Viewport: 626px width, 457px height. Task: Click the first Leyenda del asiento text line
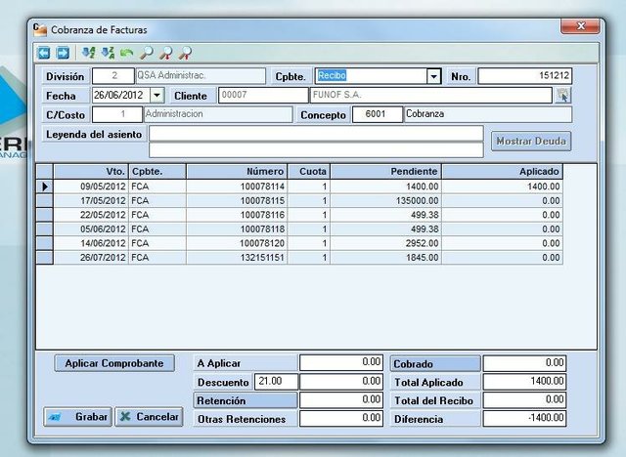tap(316, 133)
